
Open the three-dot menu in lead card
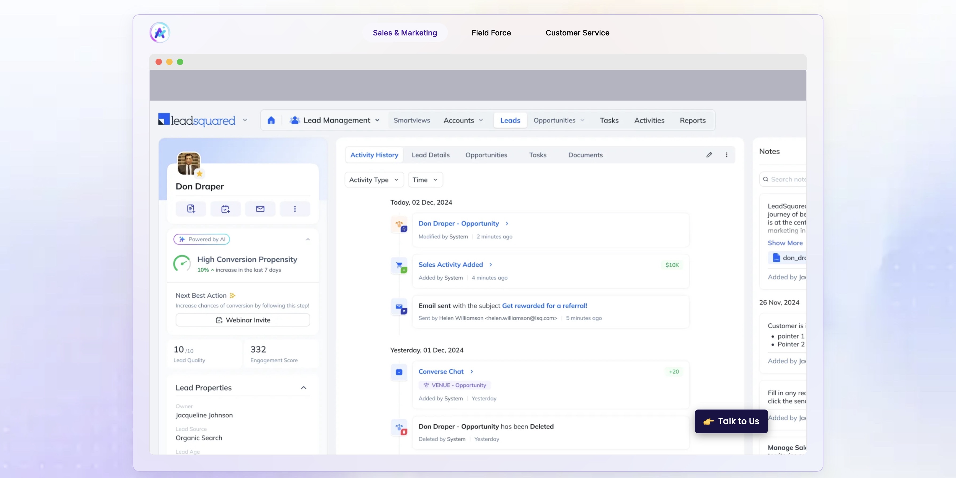295,209
